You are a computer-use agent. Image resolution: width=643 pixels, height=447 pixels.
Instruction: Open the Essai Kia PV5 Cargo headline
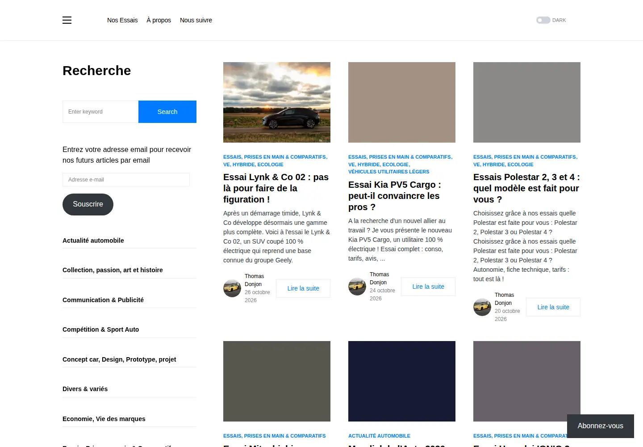[395, 196]
